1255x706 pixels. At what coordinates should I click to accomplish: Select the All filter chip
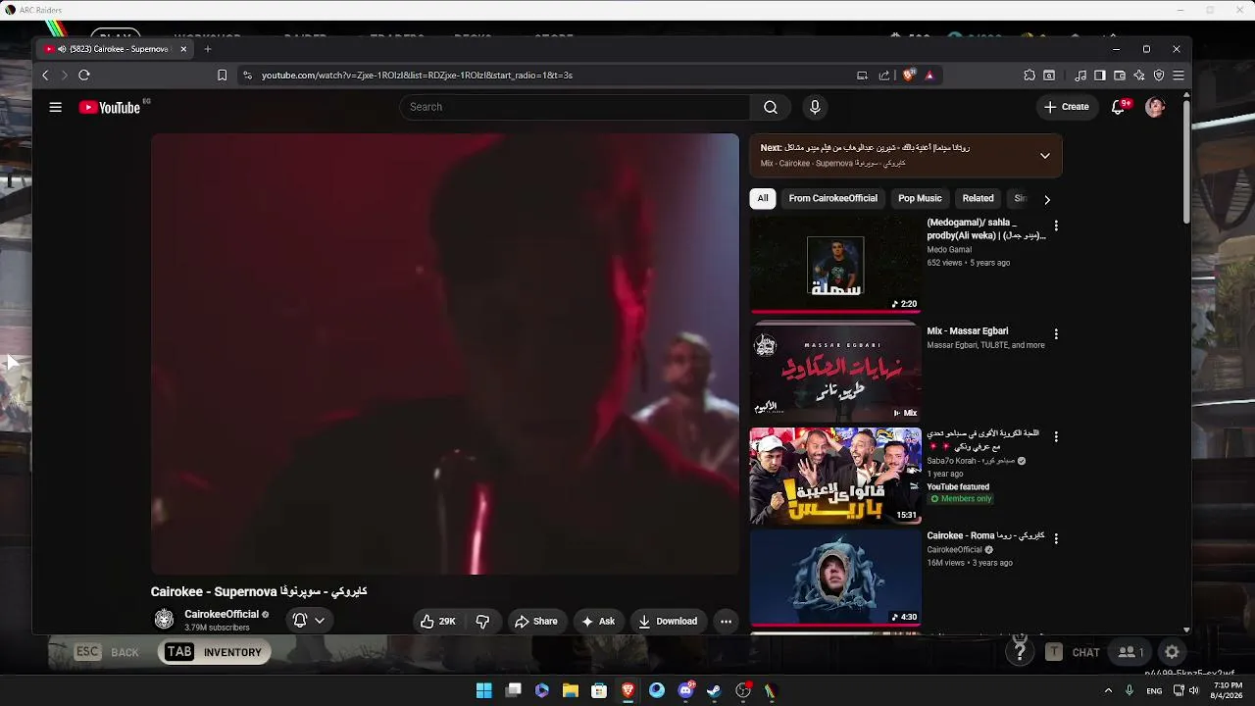coord(763,198)
